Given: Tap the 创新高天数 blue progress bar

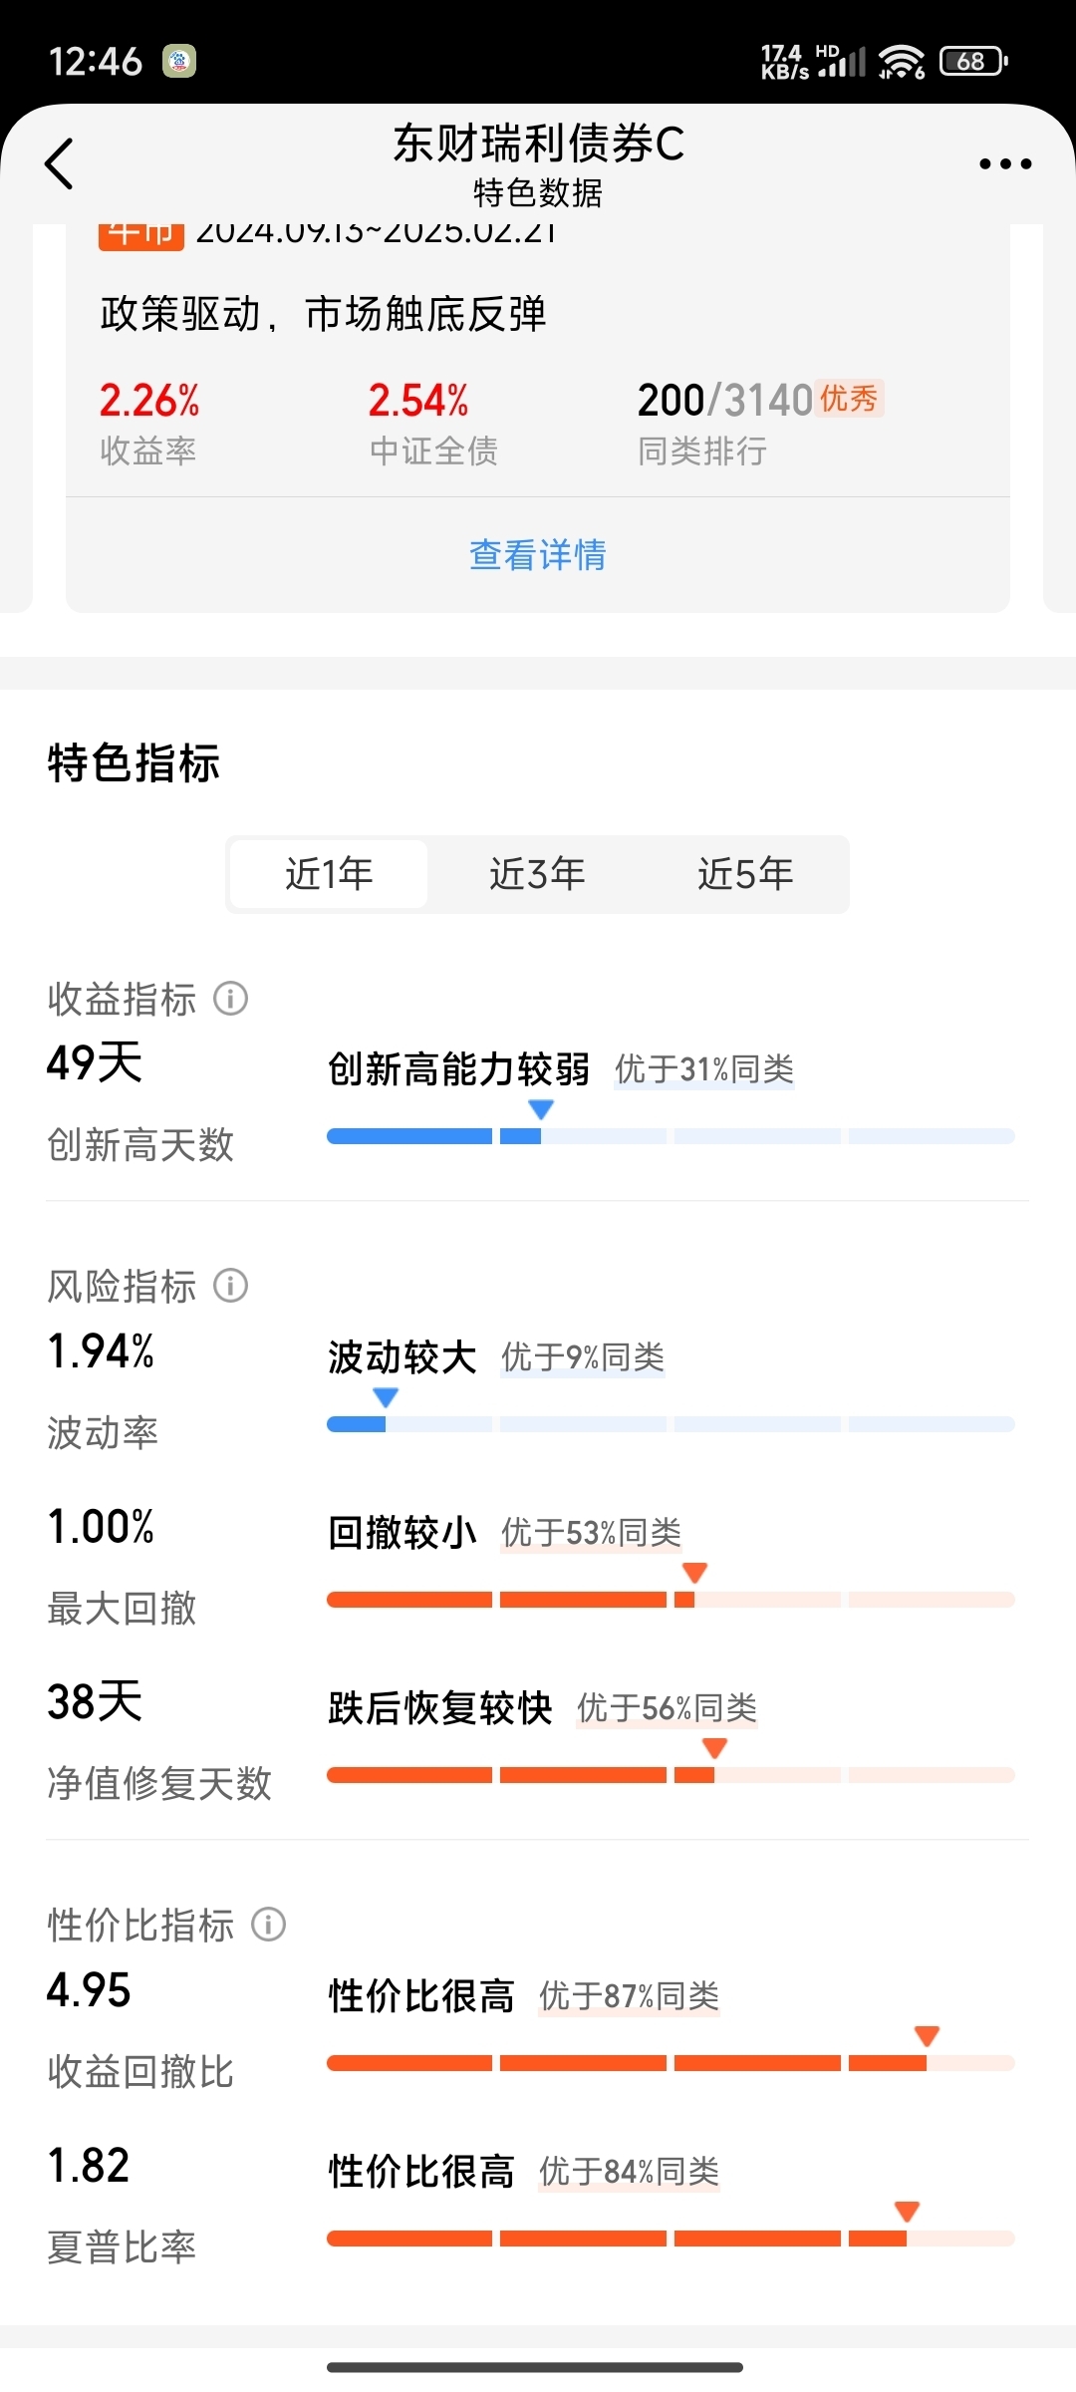Looking at the screenshot, I should pyautogui.click(x=671, y=1136).
